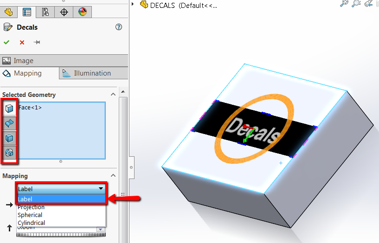Open the FeatureManager design tree tab
The image size is (379, 243).
9,12
